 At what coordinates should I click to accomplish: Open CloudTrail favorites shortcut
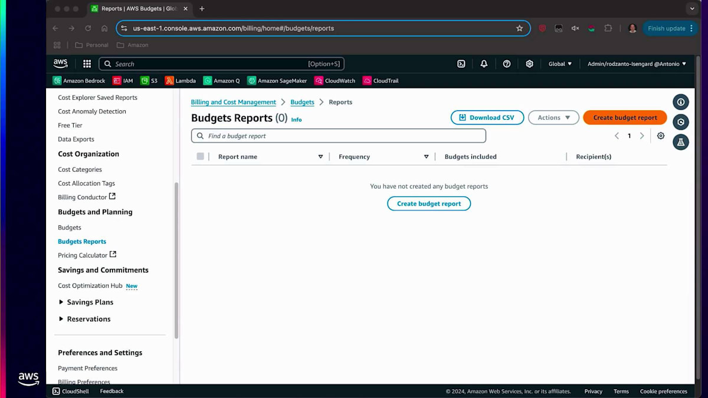381,81
